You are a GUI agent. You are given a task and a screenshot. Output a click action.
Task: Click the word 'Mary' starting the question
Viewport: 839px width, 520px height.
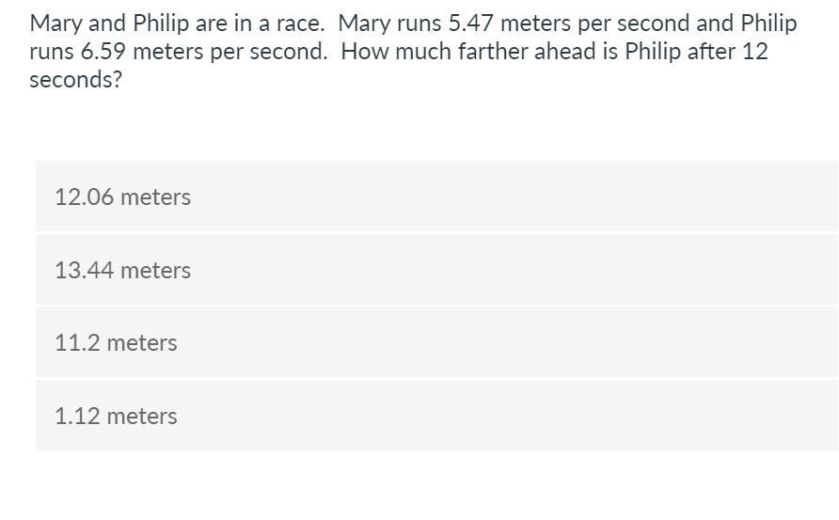pos(55,24)
